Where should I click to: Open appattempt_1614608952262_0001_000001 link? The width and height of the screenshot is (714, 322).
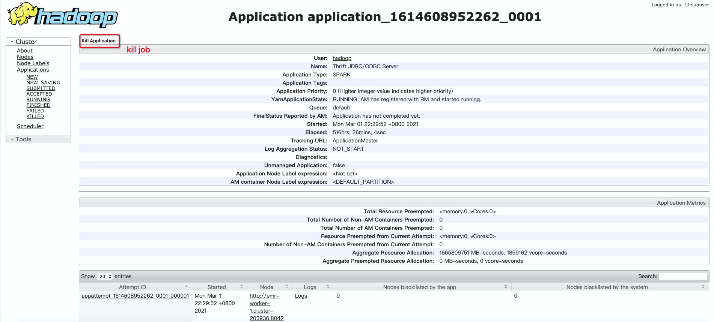[x=135, y=296]
